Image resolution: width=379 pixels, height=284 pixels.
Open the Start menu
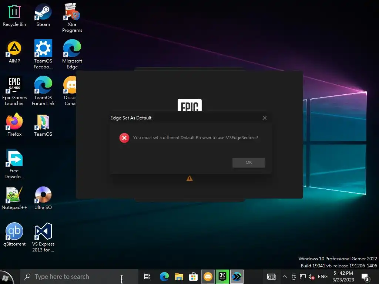[7, 277]
